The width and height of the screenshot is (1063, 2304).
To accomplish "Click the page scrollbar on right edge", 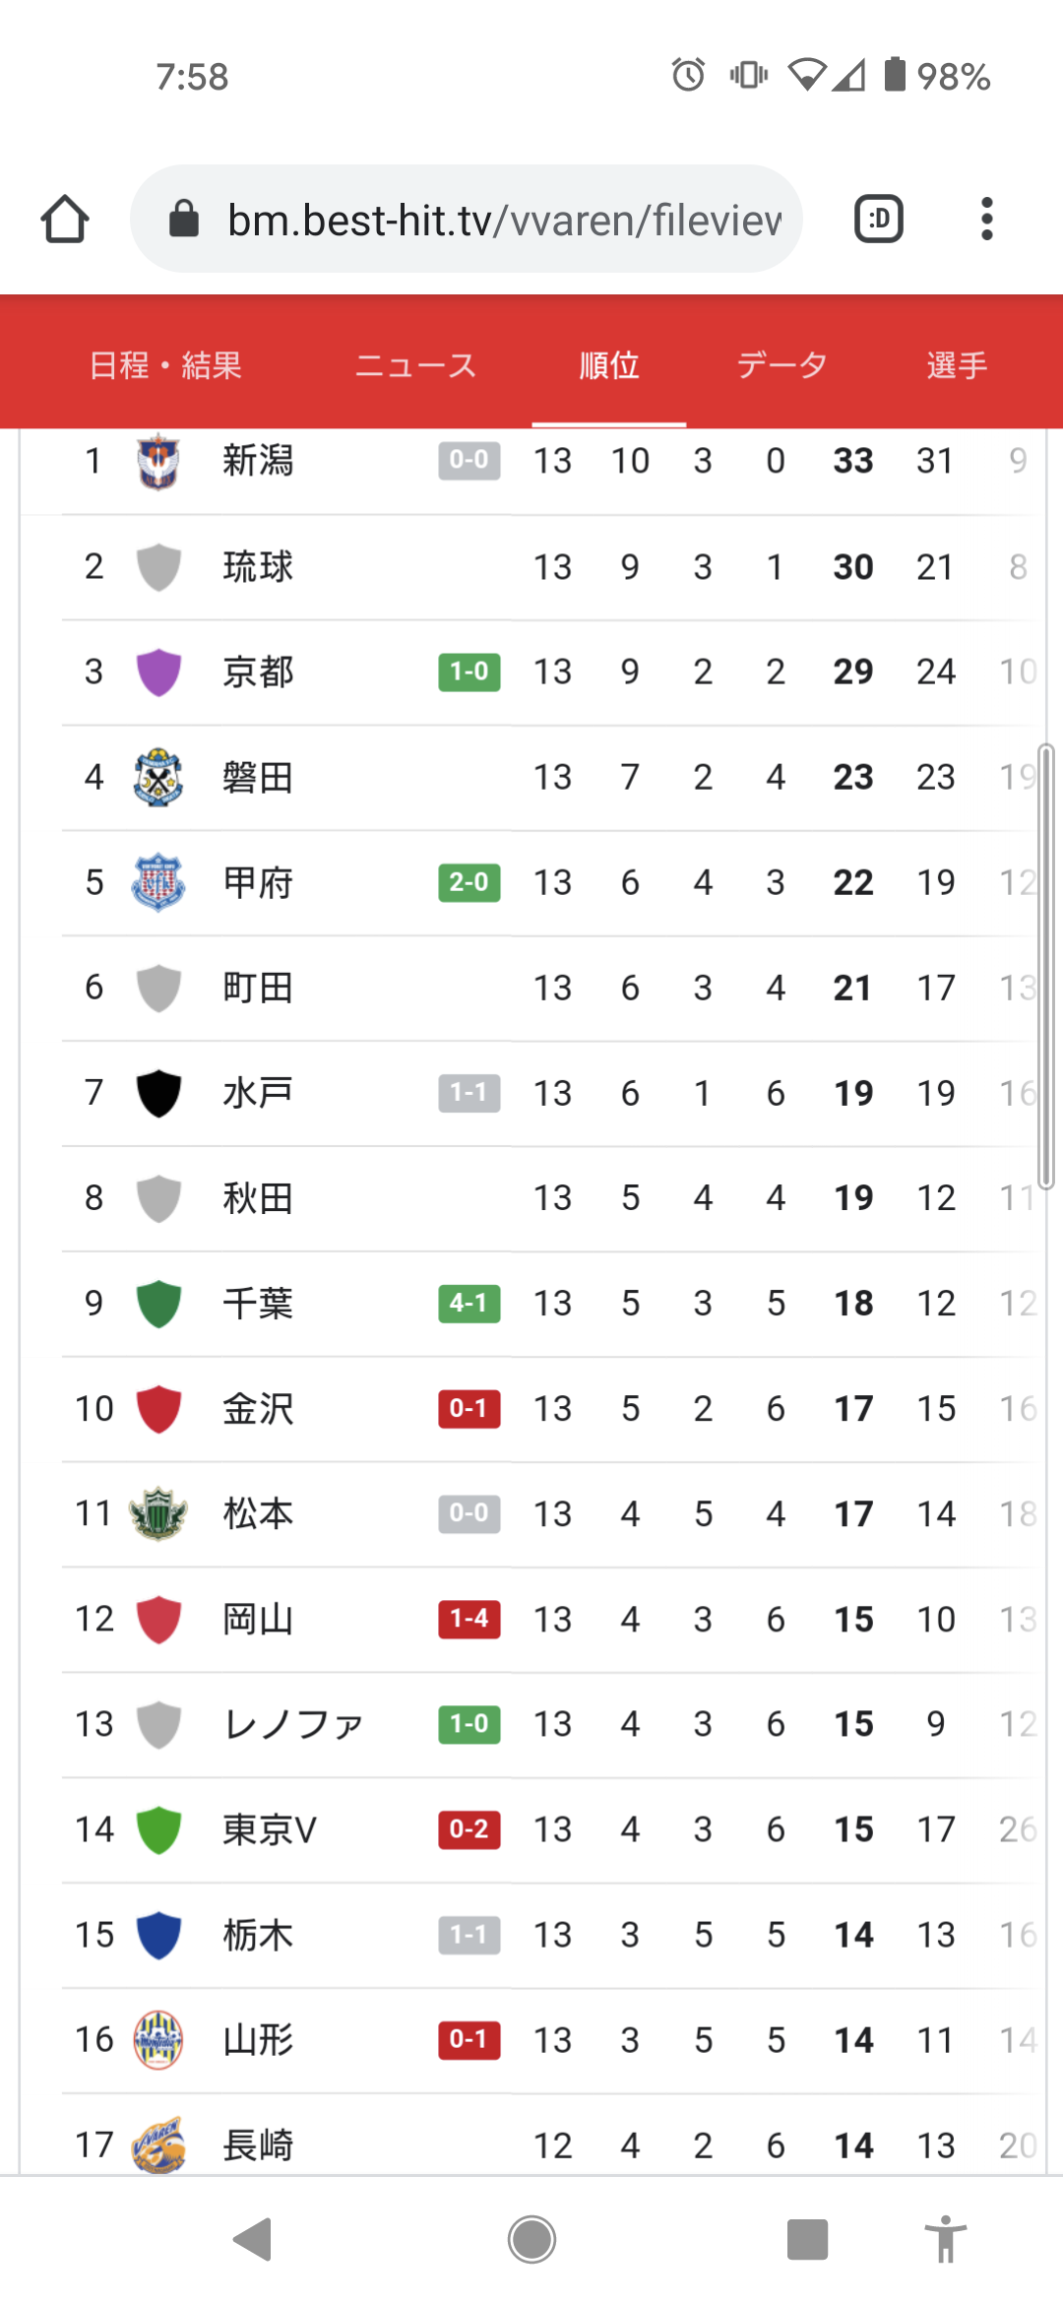I will (1046, 965).
